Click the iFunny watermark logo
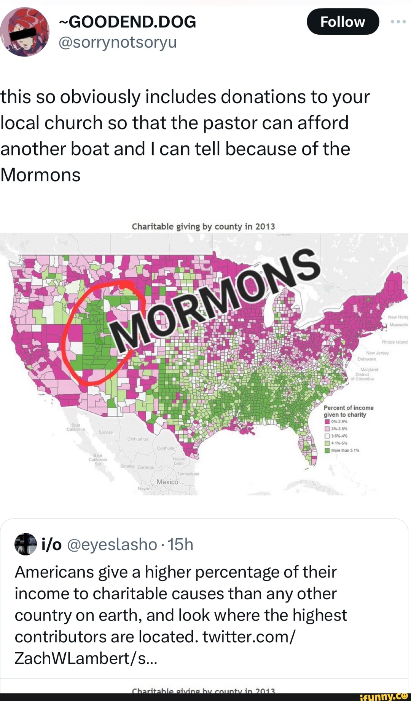 [384, 696]
